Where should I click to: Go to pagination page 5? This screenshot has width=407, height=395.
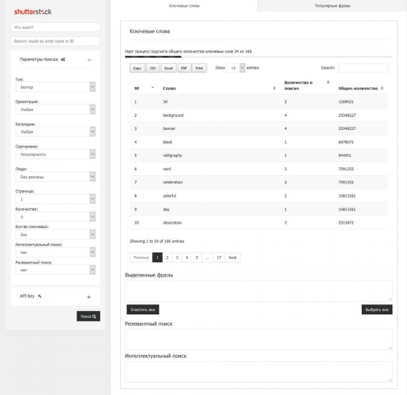(197, 258)
